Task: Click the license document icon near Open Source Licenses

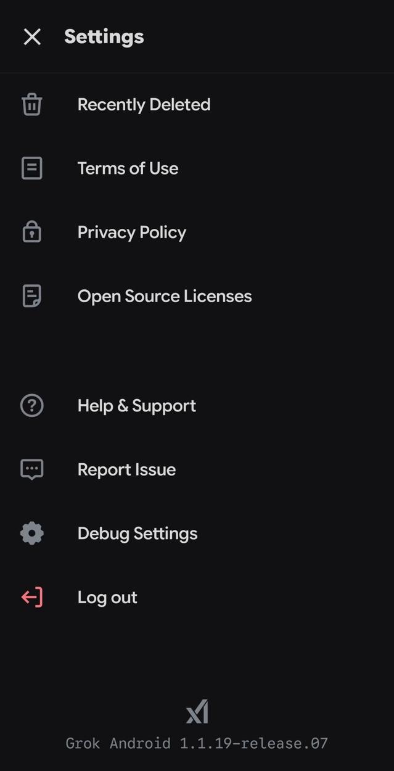Action: 31,295
